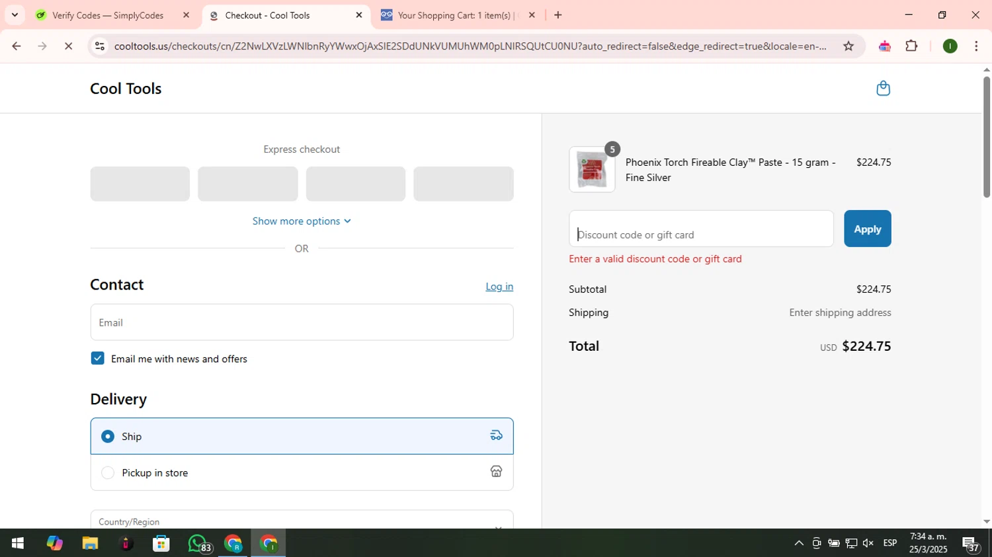Open Copilot from the taskbar

54,543
